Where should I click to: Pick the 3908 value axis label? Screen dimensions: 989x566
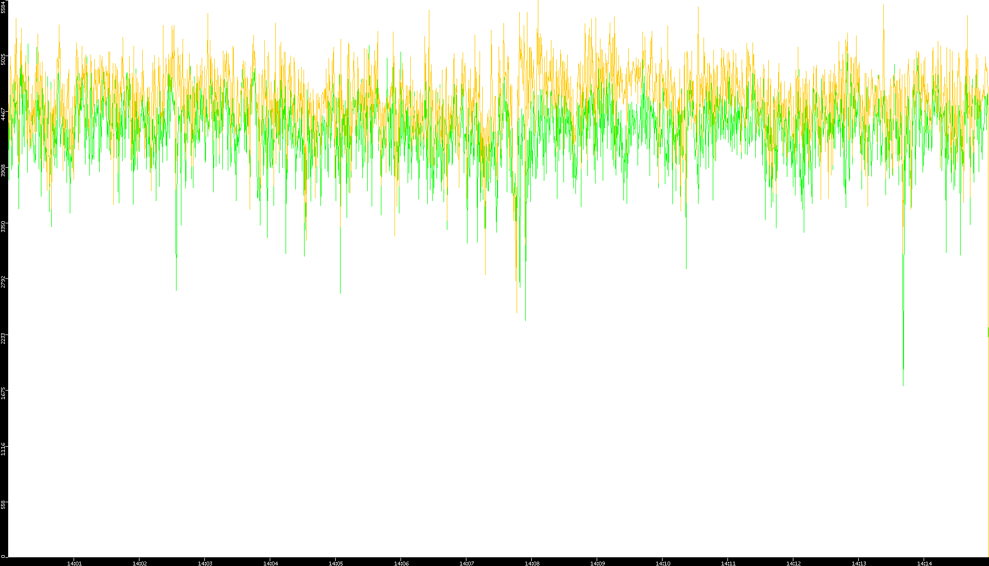pos(3,170)
